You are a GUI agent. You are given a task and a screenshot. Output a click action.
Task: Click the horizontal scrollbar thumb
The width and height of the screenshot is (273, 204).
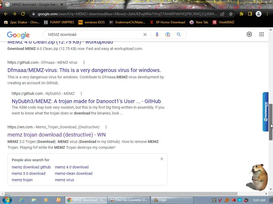pyautogui.click(x=121, y=194)
